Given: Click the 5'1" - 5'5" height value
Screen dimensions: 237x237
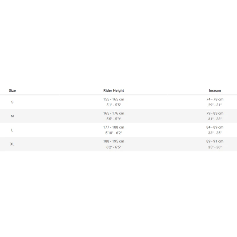Looking at the screenshot, I should pyautogui.click(x=114, y=105).
